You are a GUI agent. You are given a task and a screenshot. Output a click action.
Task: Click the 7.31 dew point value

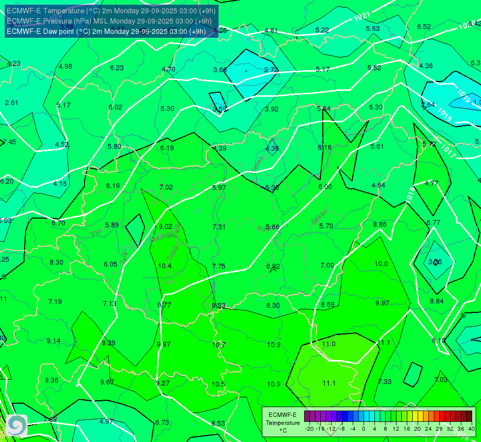[x=219, y=227]
